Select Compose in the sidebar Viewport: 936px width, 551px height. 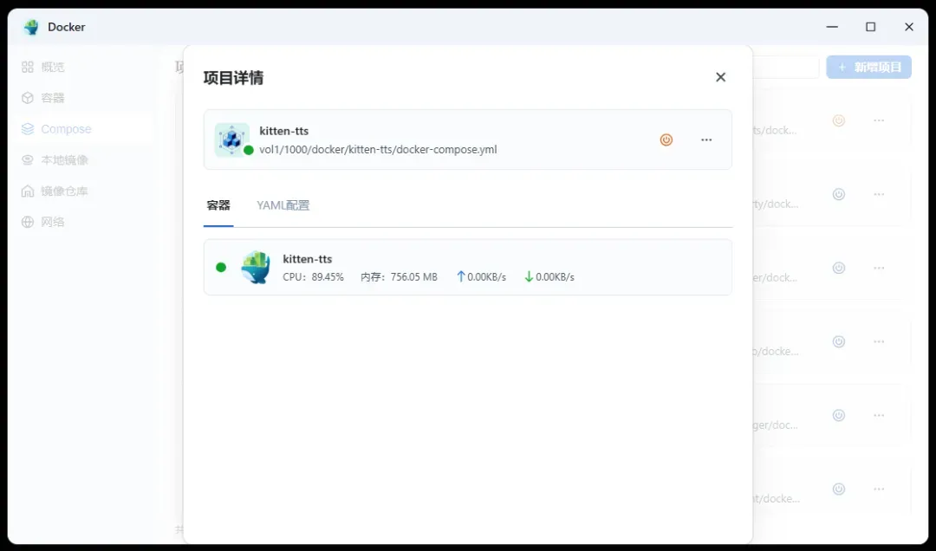click(66, 129)
